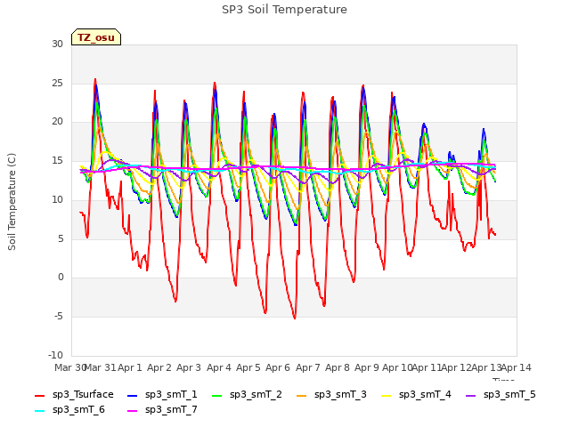This screenshot has width=570, height=427.
Task: Toggle the sp3_Tsurface legend entry
Action: pos(74,395)
